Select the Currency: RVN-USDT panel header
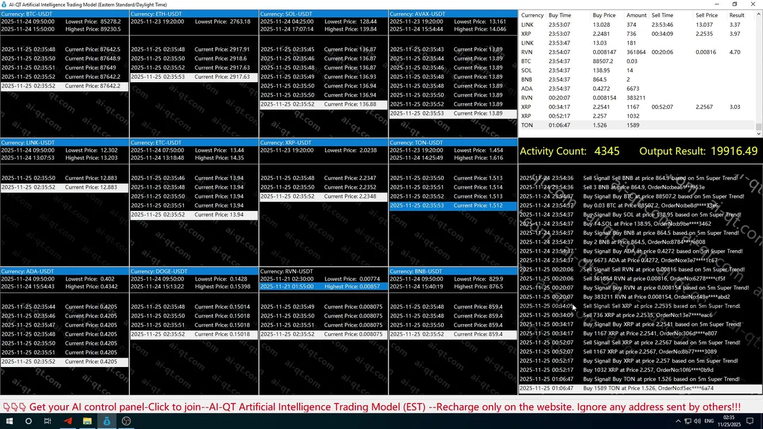Viewport: 763px width, 429px height. point(324,271)
